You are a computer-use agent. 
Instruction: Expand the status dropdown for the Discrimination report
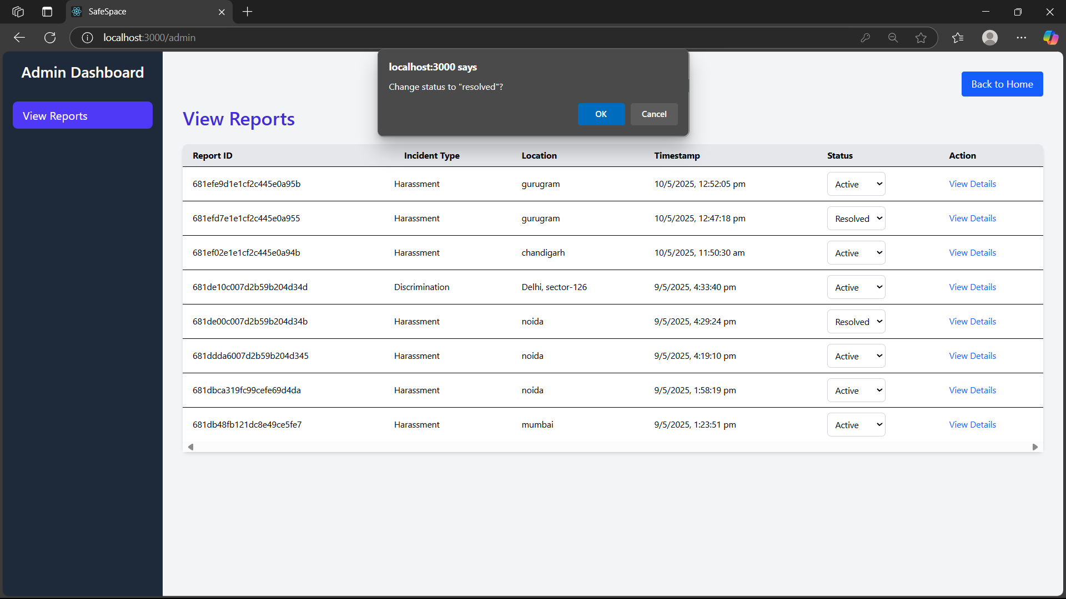point(856,287)
